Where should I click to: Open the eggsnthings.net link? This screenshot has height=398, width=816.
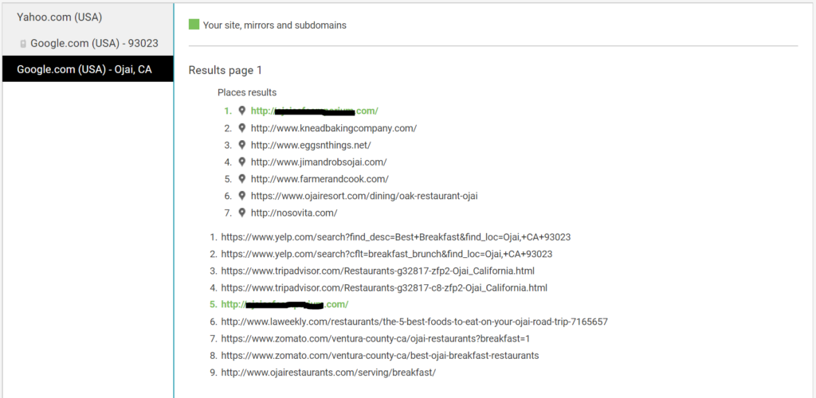311,145
